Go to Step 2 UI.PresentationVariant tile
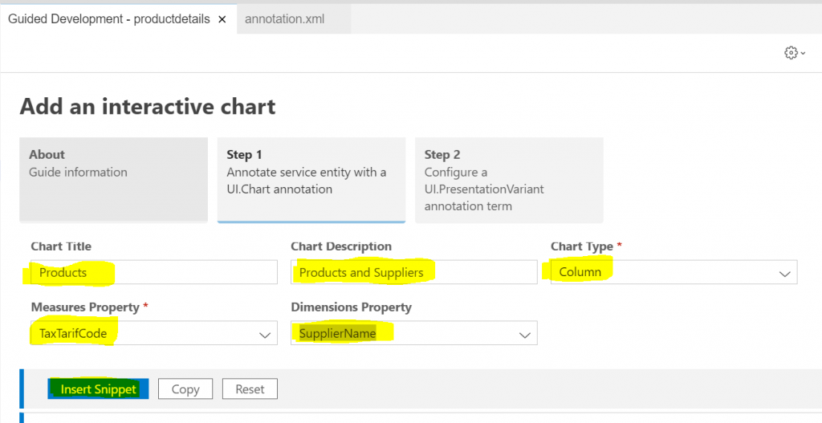The image size is (822, 423). pyautogui.click(x=509, y=180)
